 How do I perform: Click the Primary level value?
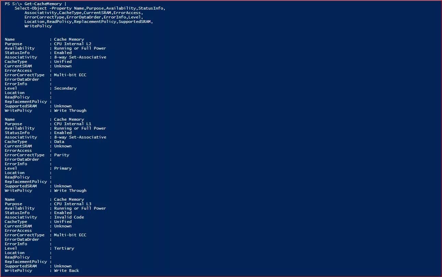[x=63, y=168]
